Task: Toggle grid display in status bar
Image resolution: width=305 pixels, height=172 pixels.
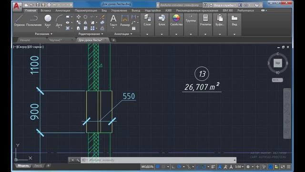Action: point(158,167)
